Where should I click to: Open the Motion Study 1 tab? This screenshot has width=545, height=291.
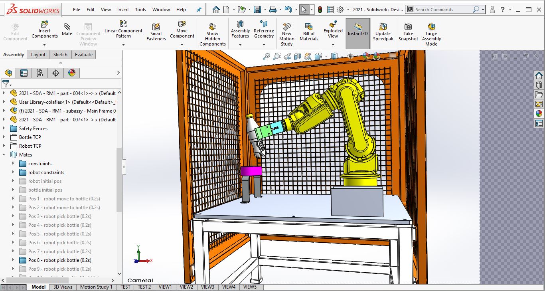pos(96,287)
